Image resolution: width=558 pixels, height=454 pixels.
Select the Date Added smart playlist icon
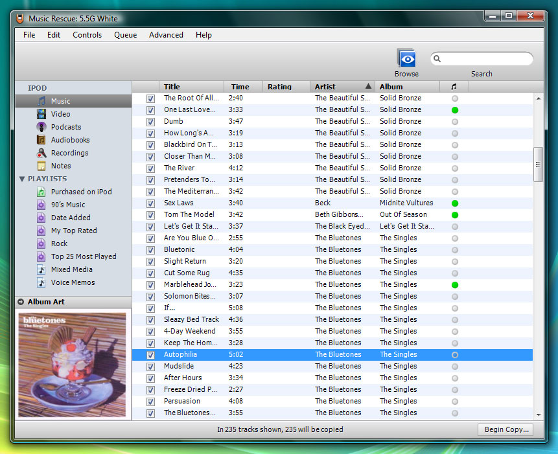[x=41, y=218]
